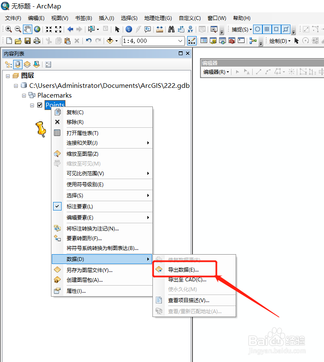
Task: Go back to previous extent arrow
Action: click(x=70, y=29)
